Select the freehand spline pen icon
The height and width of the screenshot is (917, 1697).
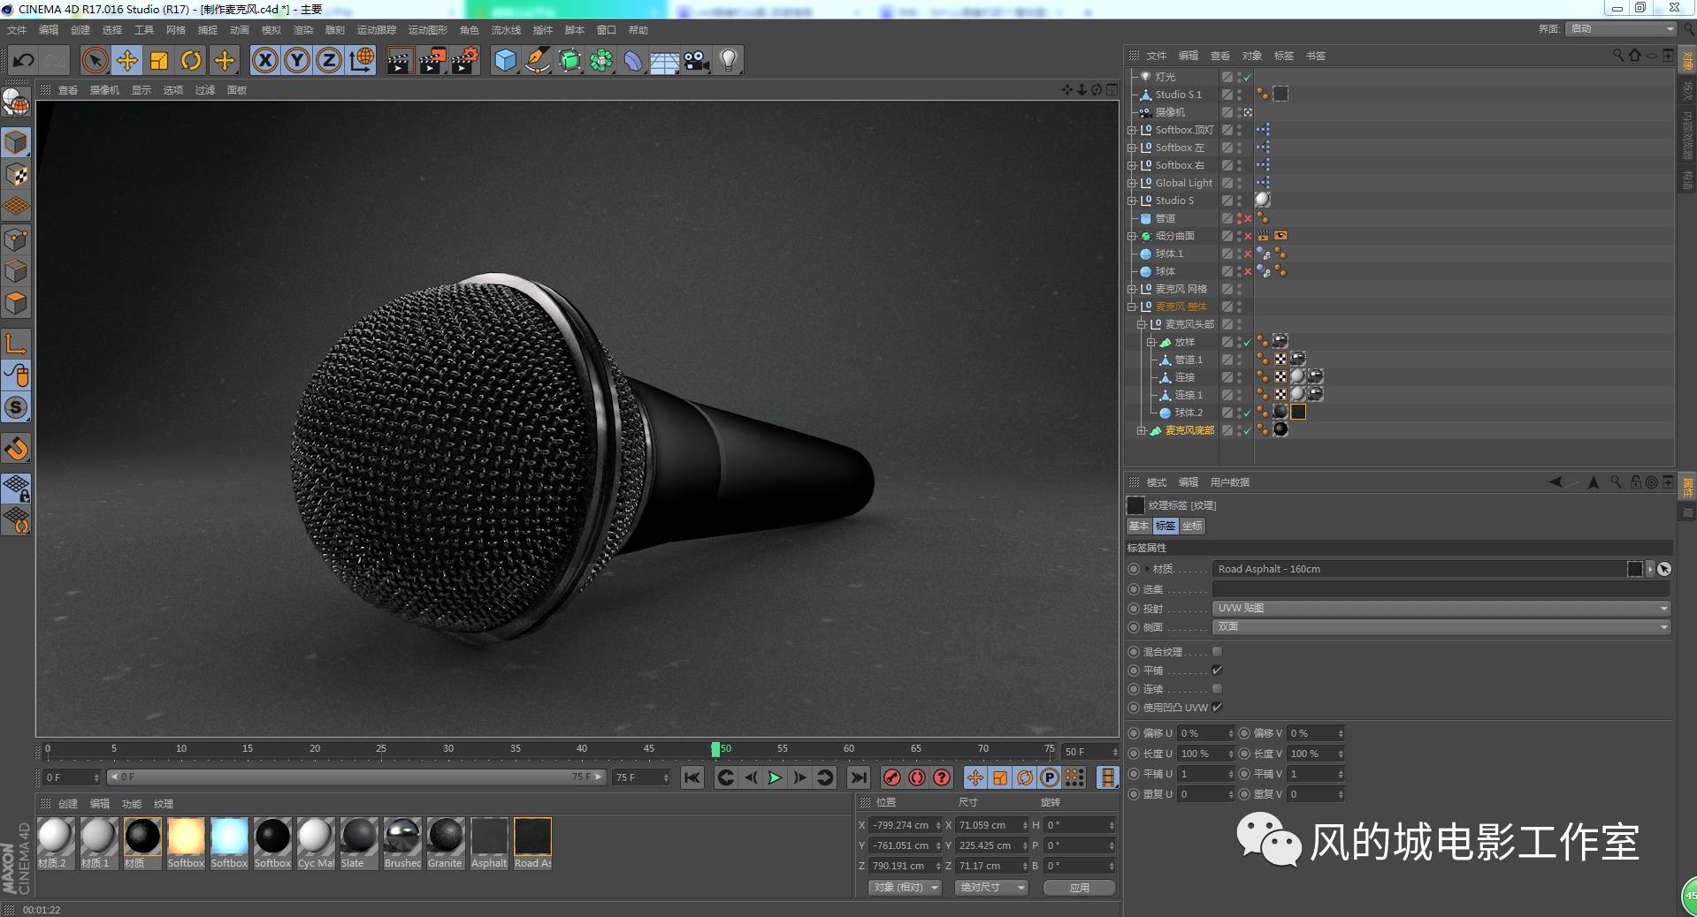[x=537, y=60]
